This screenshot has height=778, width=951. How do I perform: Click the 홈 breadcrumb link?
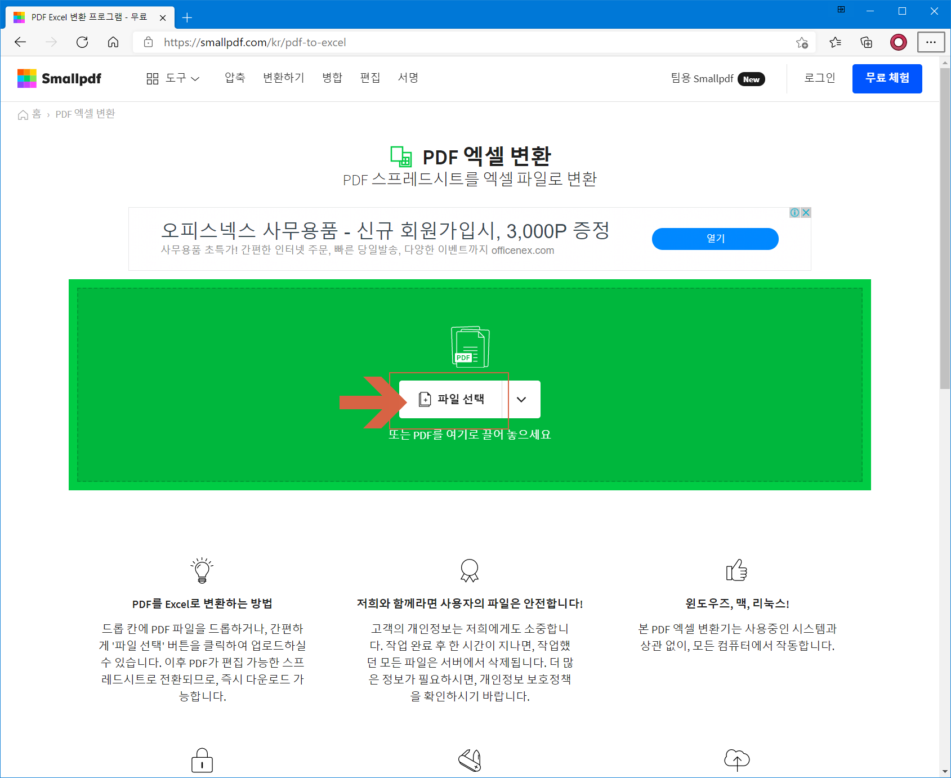click(x=37, y=114)
